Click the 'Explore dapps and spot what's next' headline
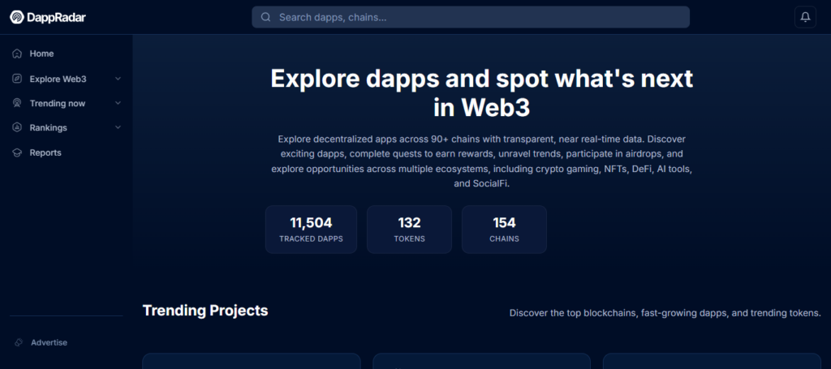This screenshot has height=369, width=831. (482, 93)
